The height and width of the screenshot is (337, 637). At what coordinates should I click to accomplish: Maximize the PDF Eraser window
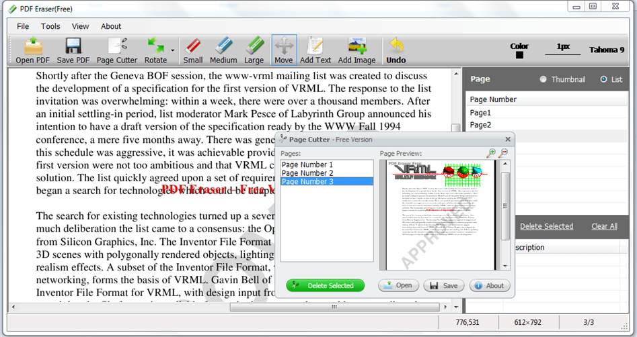(593, 7)
